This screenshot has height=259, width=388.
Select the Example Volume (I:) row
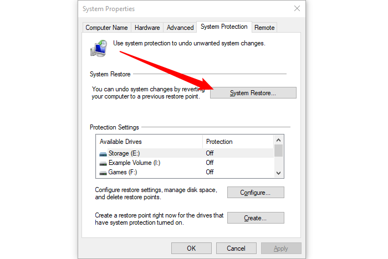coord(185,163)
